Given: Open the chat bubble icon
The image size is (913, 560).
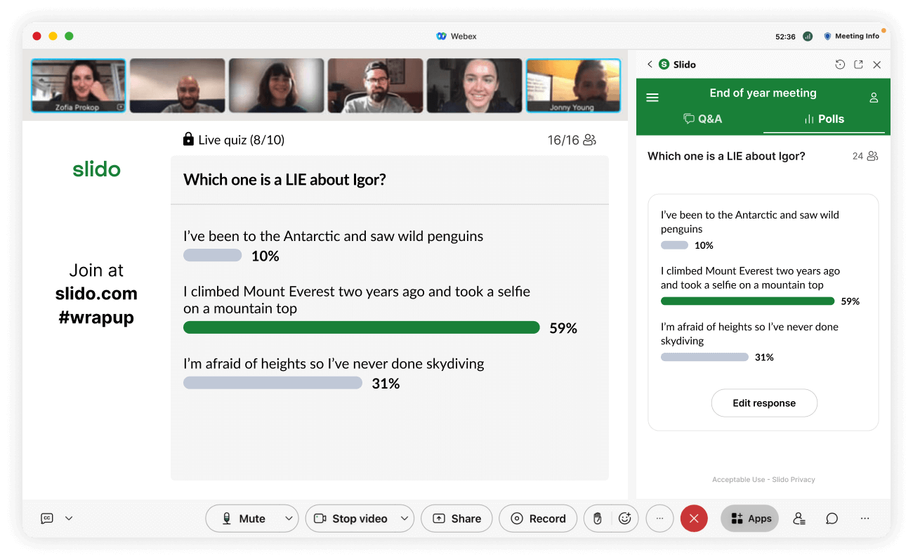Looking at the screenshot, I should point(832,519).
